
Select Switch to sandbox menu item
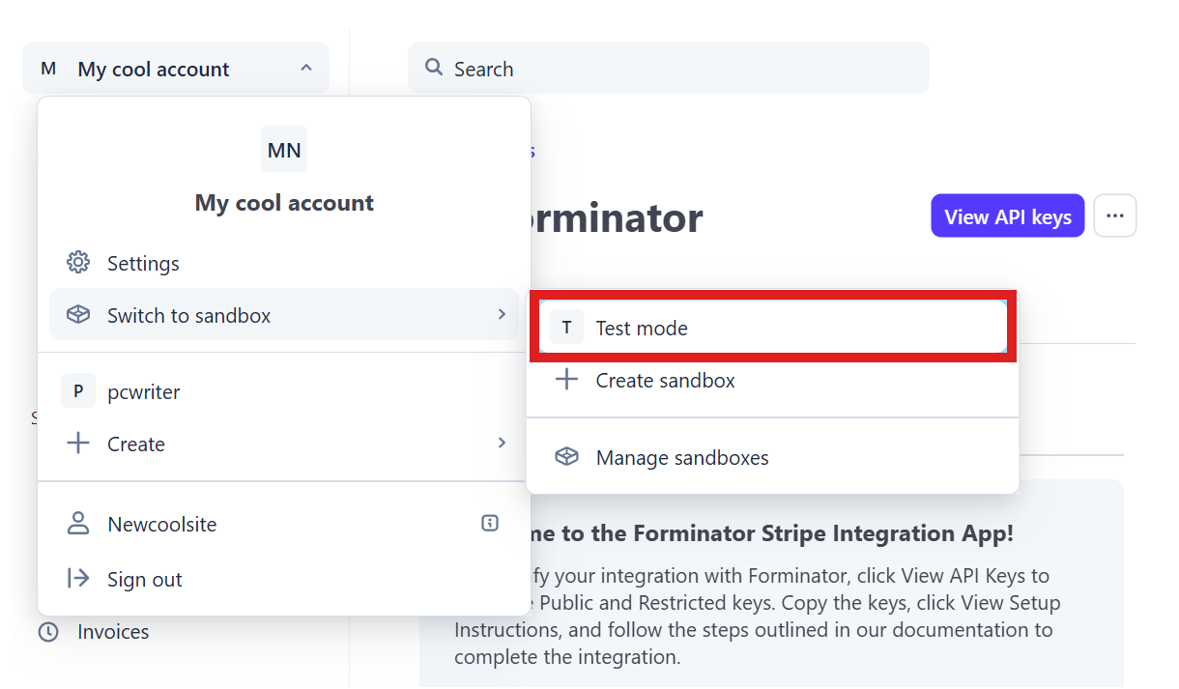click(x=284, y=315)
